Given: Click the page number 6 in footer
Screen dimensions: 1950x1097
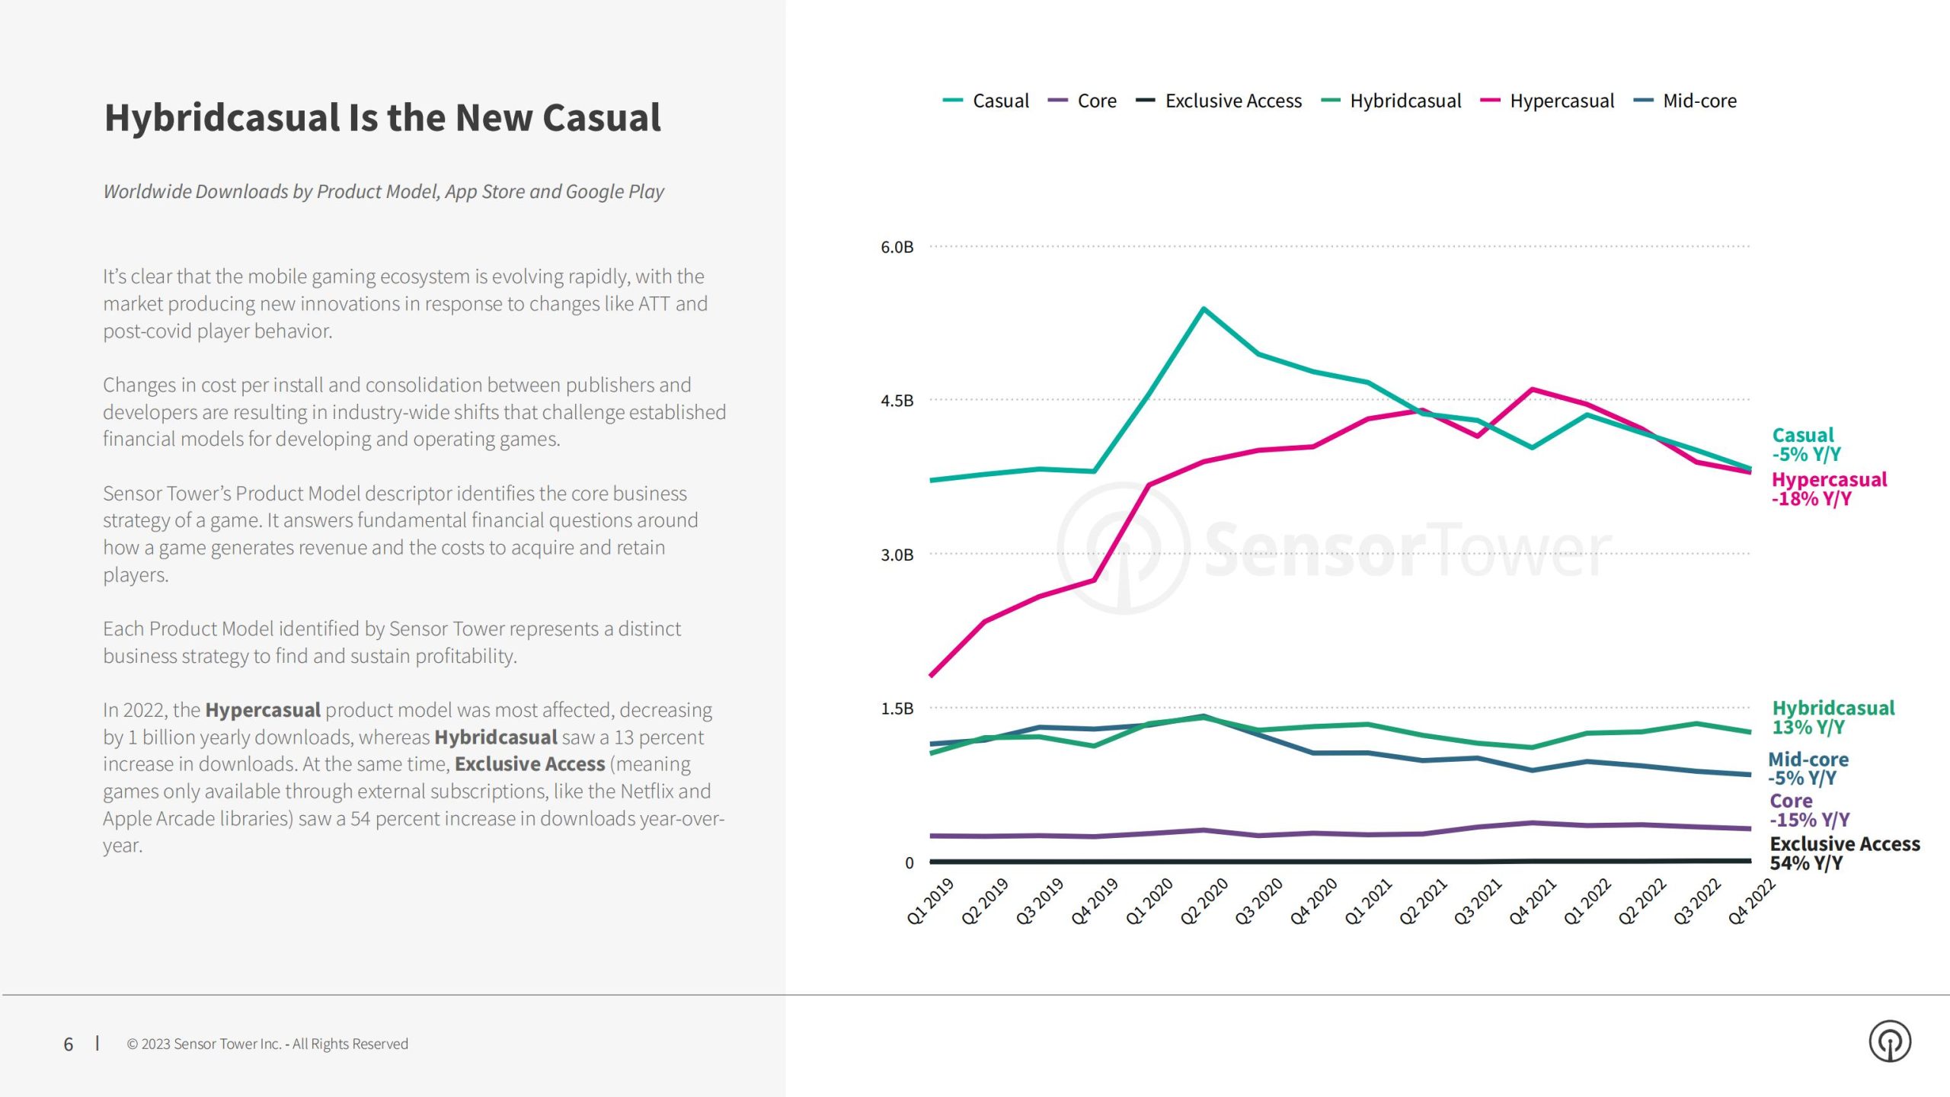Looking at the screenshot, I should tap(69, 1044).
